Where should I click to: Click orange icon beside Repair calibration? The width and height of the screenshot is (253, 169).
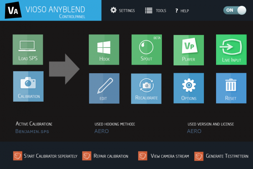pos(87,156)
